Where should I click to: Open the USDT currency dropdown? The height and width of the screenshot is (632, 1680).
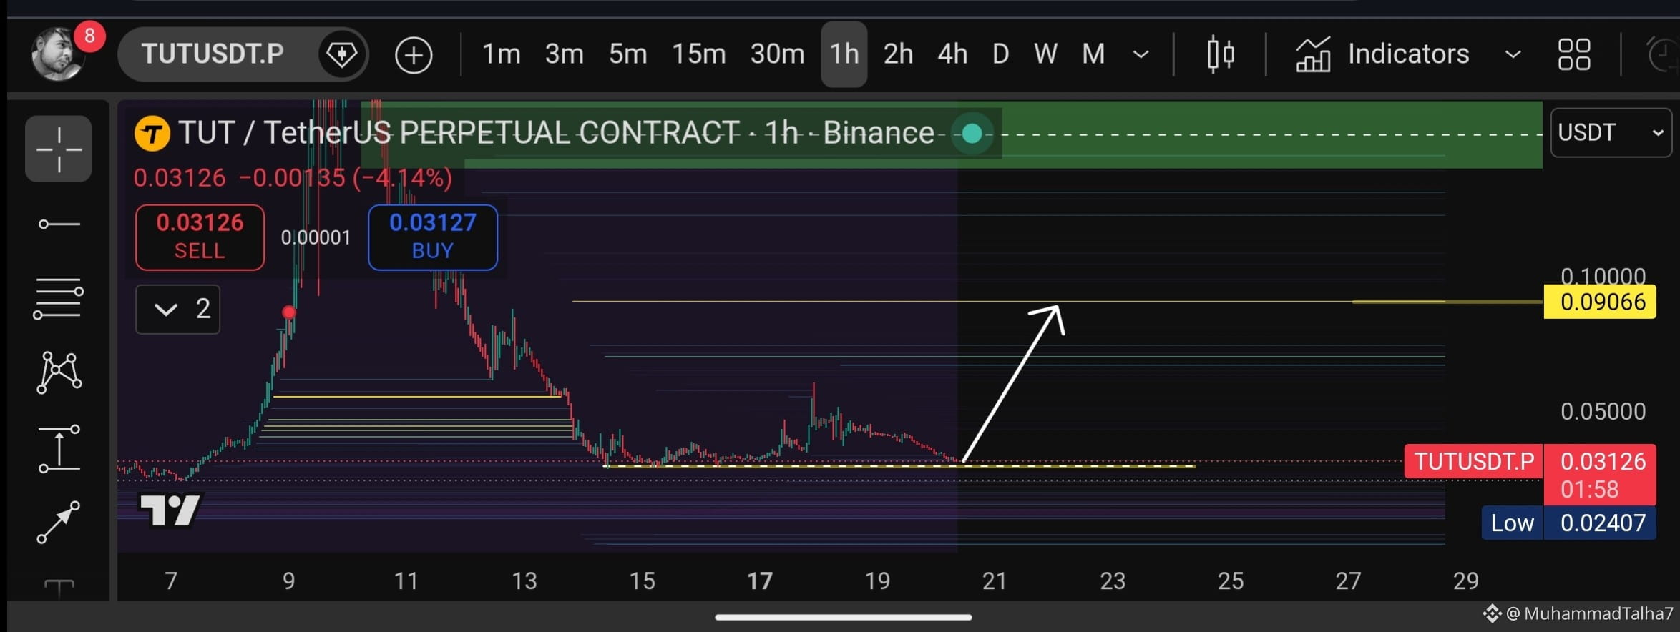[1611, 132]
